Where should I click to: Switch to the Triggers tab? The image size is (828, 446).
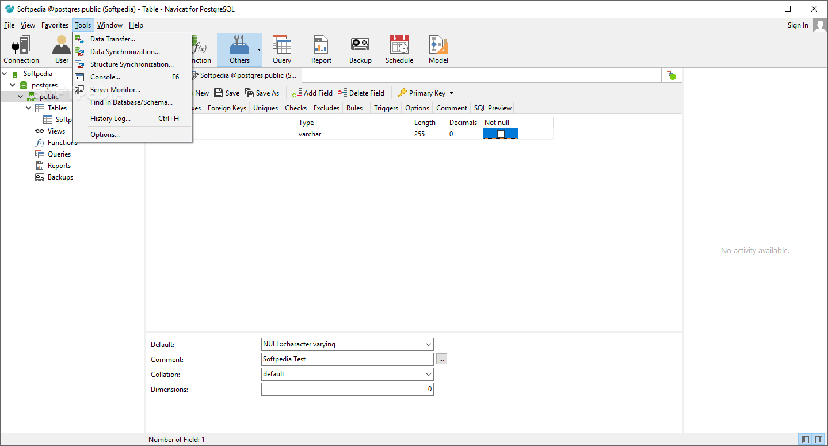click(x=386, y=108)
